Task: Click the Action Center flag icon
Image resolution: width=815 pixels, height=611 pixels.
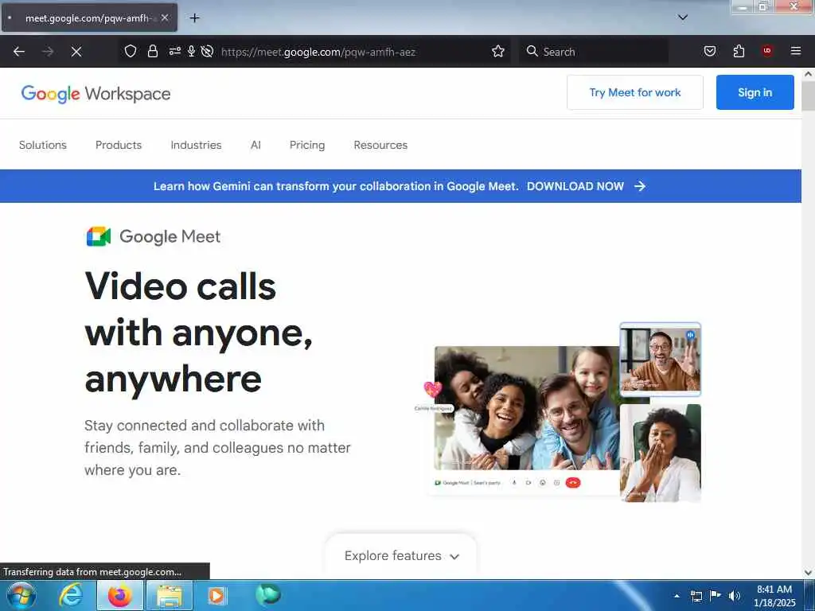Action: click(x=716, y=595)
